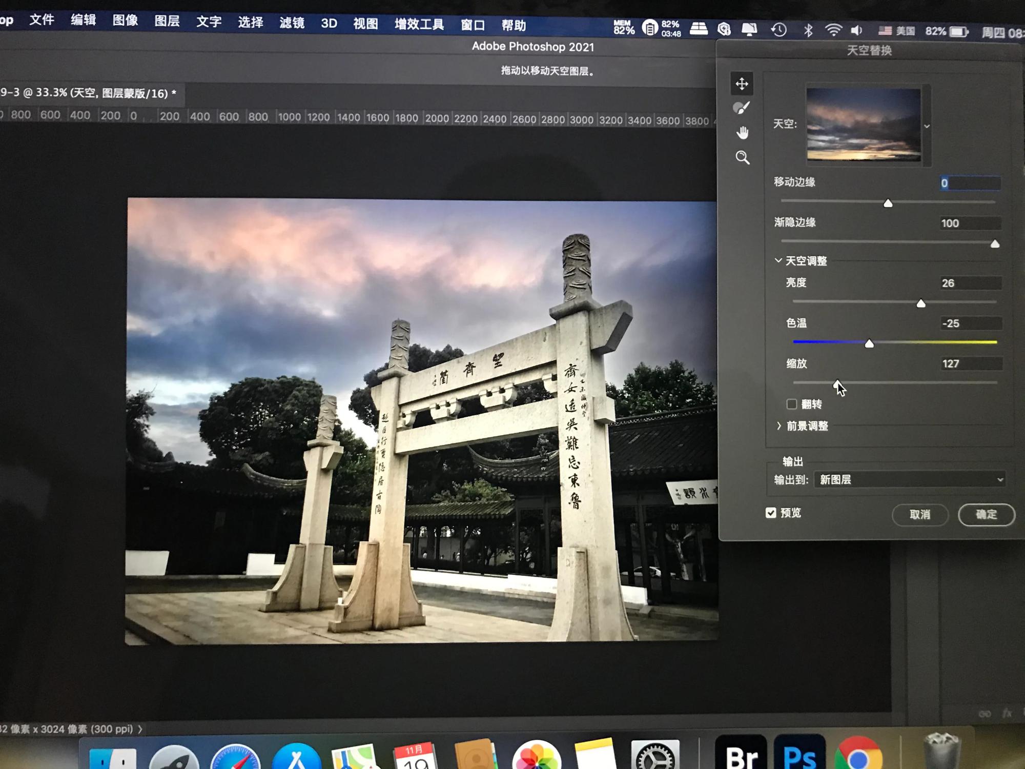Viewport: 1025px width, 769px height.
Task: Open the 编辑 menu
Action: [84, 20]
